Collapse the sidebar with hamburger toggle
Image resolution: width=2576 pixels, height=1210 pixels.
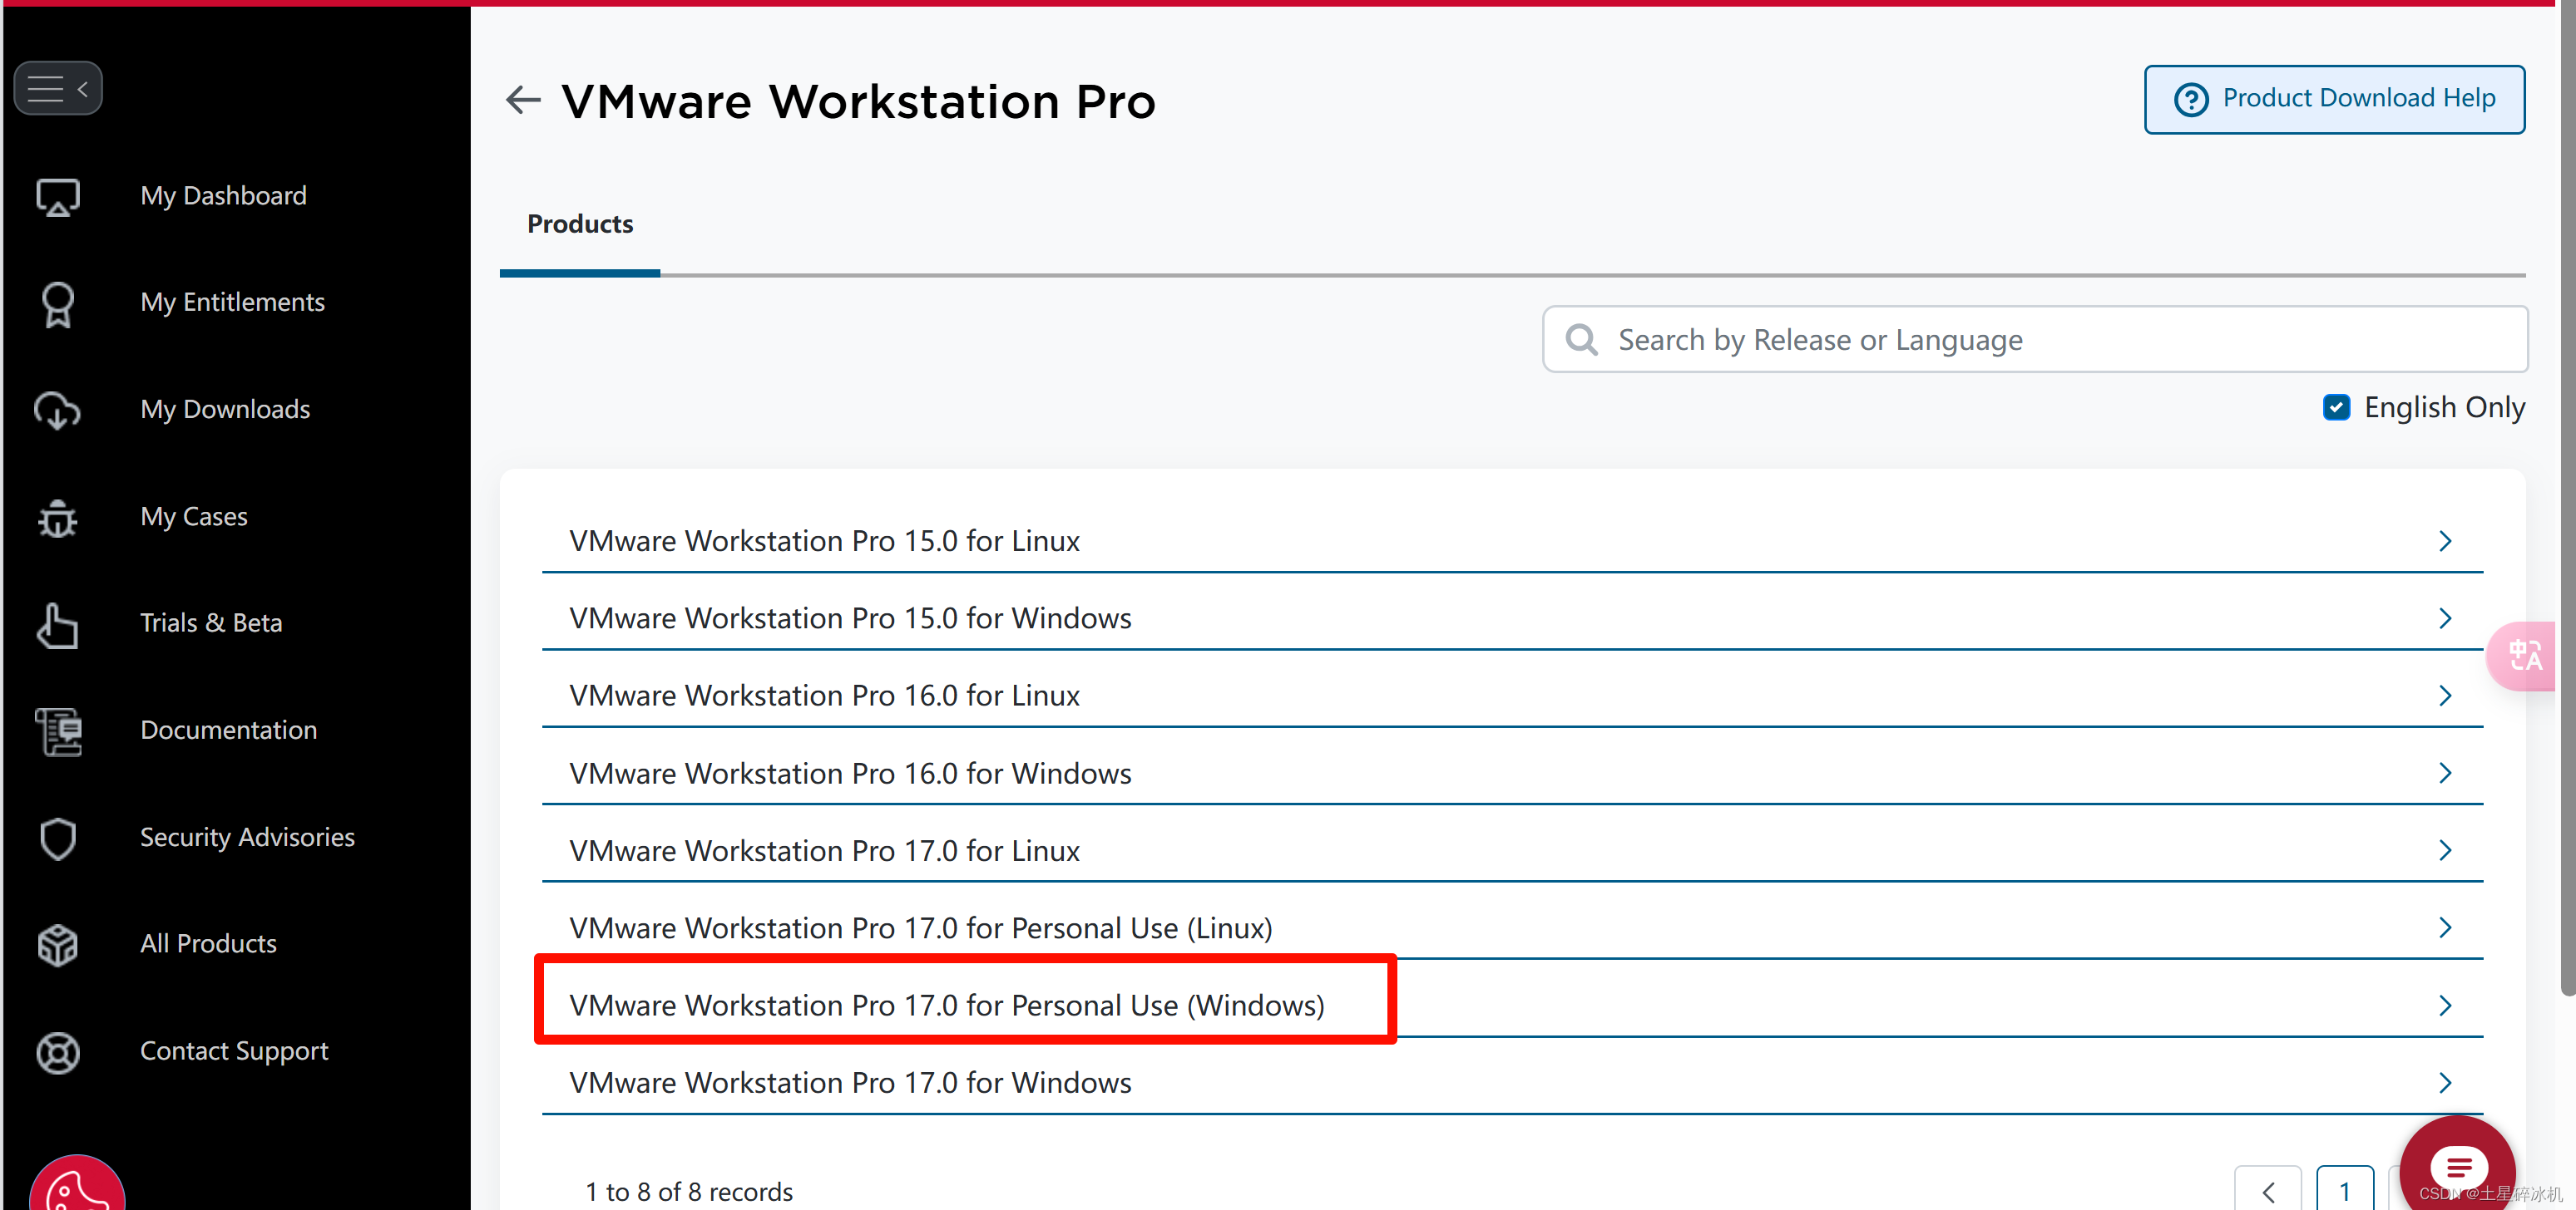pyautogui.click(x=57, y=89)
